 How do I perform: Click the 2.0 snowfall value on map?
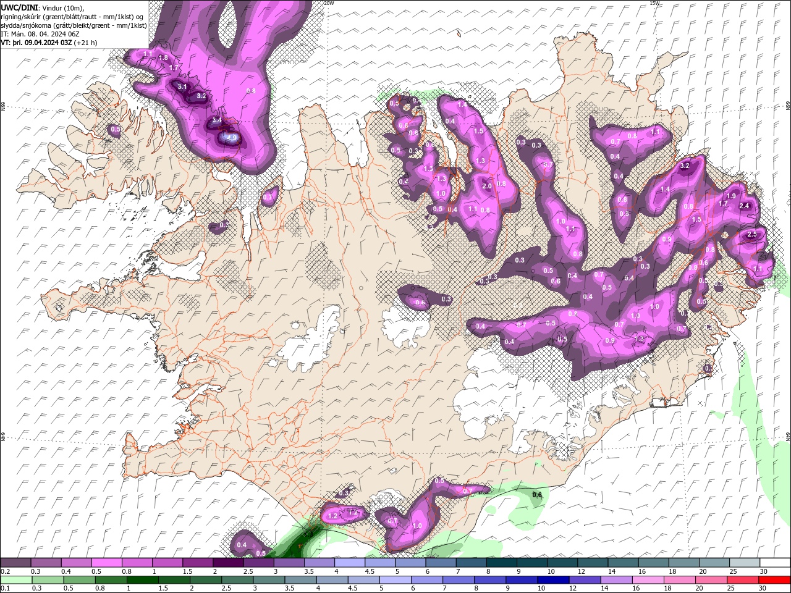[486, 187]
